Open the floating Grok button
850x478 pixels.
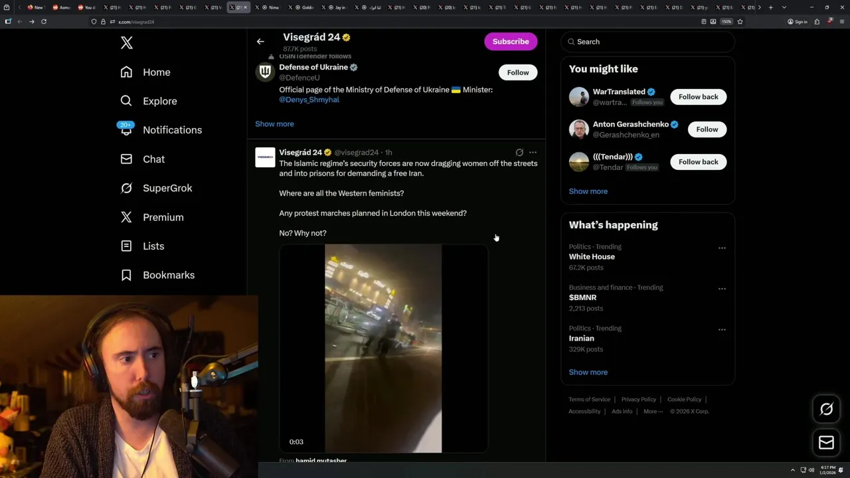(826, 410)
